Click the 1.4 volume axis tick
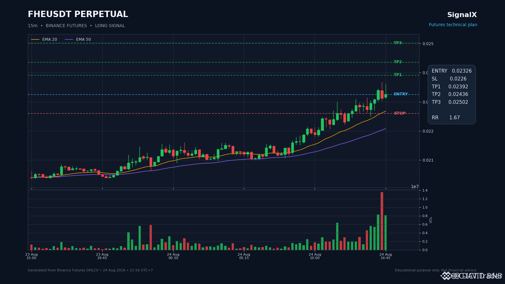 tap(425, 191)
